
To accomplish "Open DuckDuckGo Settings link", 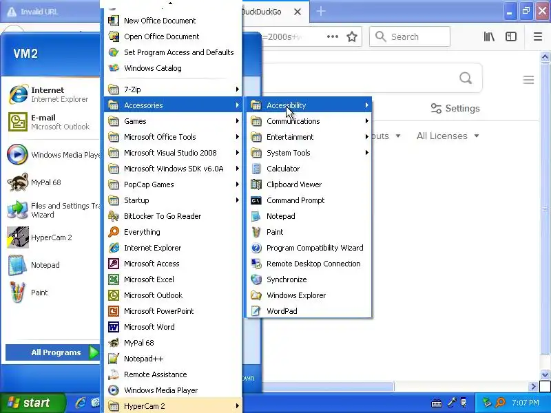I will (455, 108).
